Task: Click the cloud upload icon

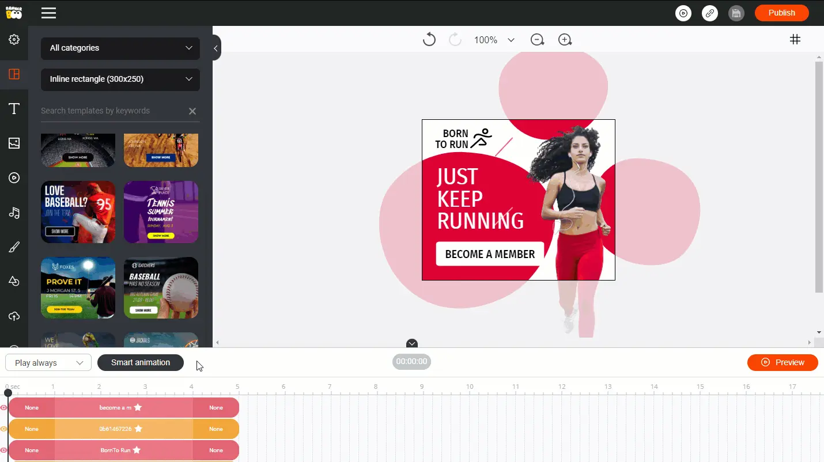Action: tap(14, 316)
